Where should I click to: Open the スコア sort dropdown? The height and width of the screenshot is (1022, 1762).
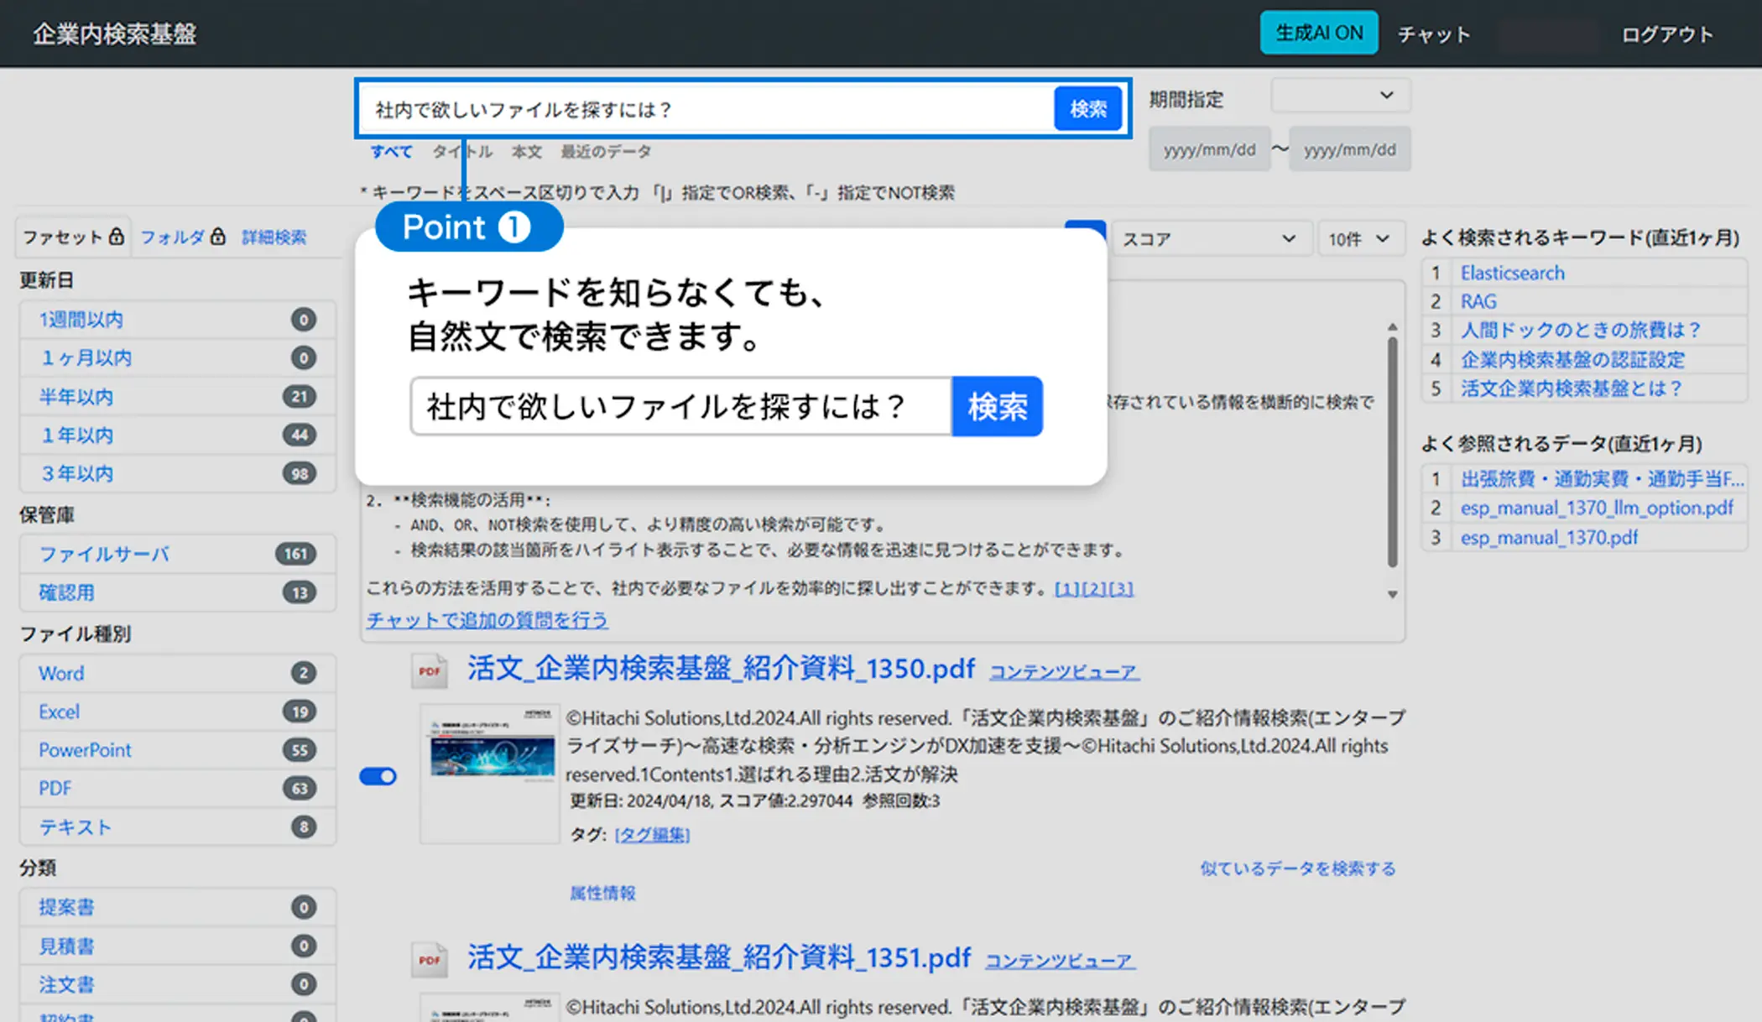coord(1210,239)
